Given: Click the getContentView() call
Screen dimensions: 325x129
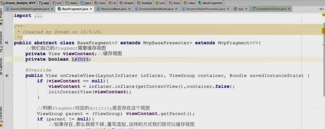Looking at the screenshot, I should [160, 86].
